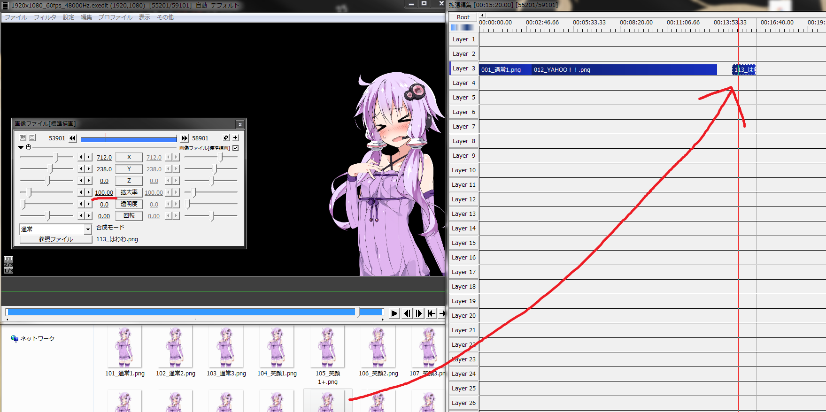This screenshot has height=412, width=826.
Task: Increase the left 拡大率 value with its arrow
Action: 88,192
